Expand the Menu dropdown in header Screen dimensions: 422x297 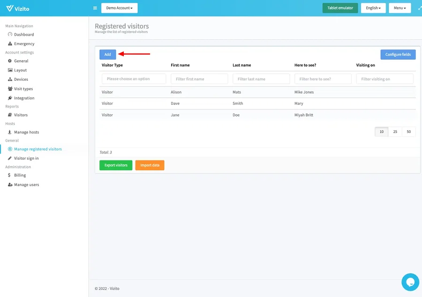coord(399,8)
